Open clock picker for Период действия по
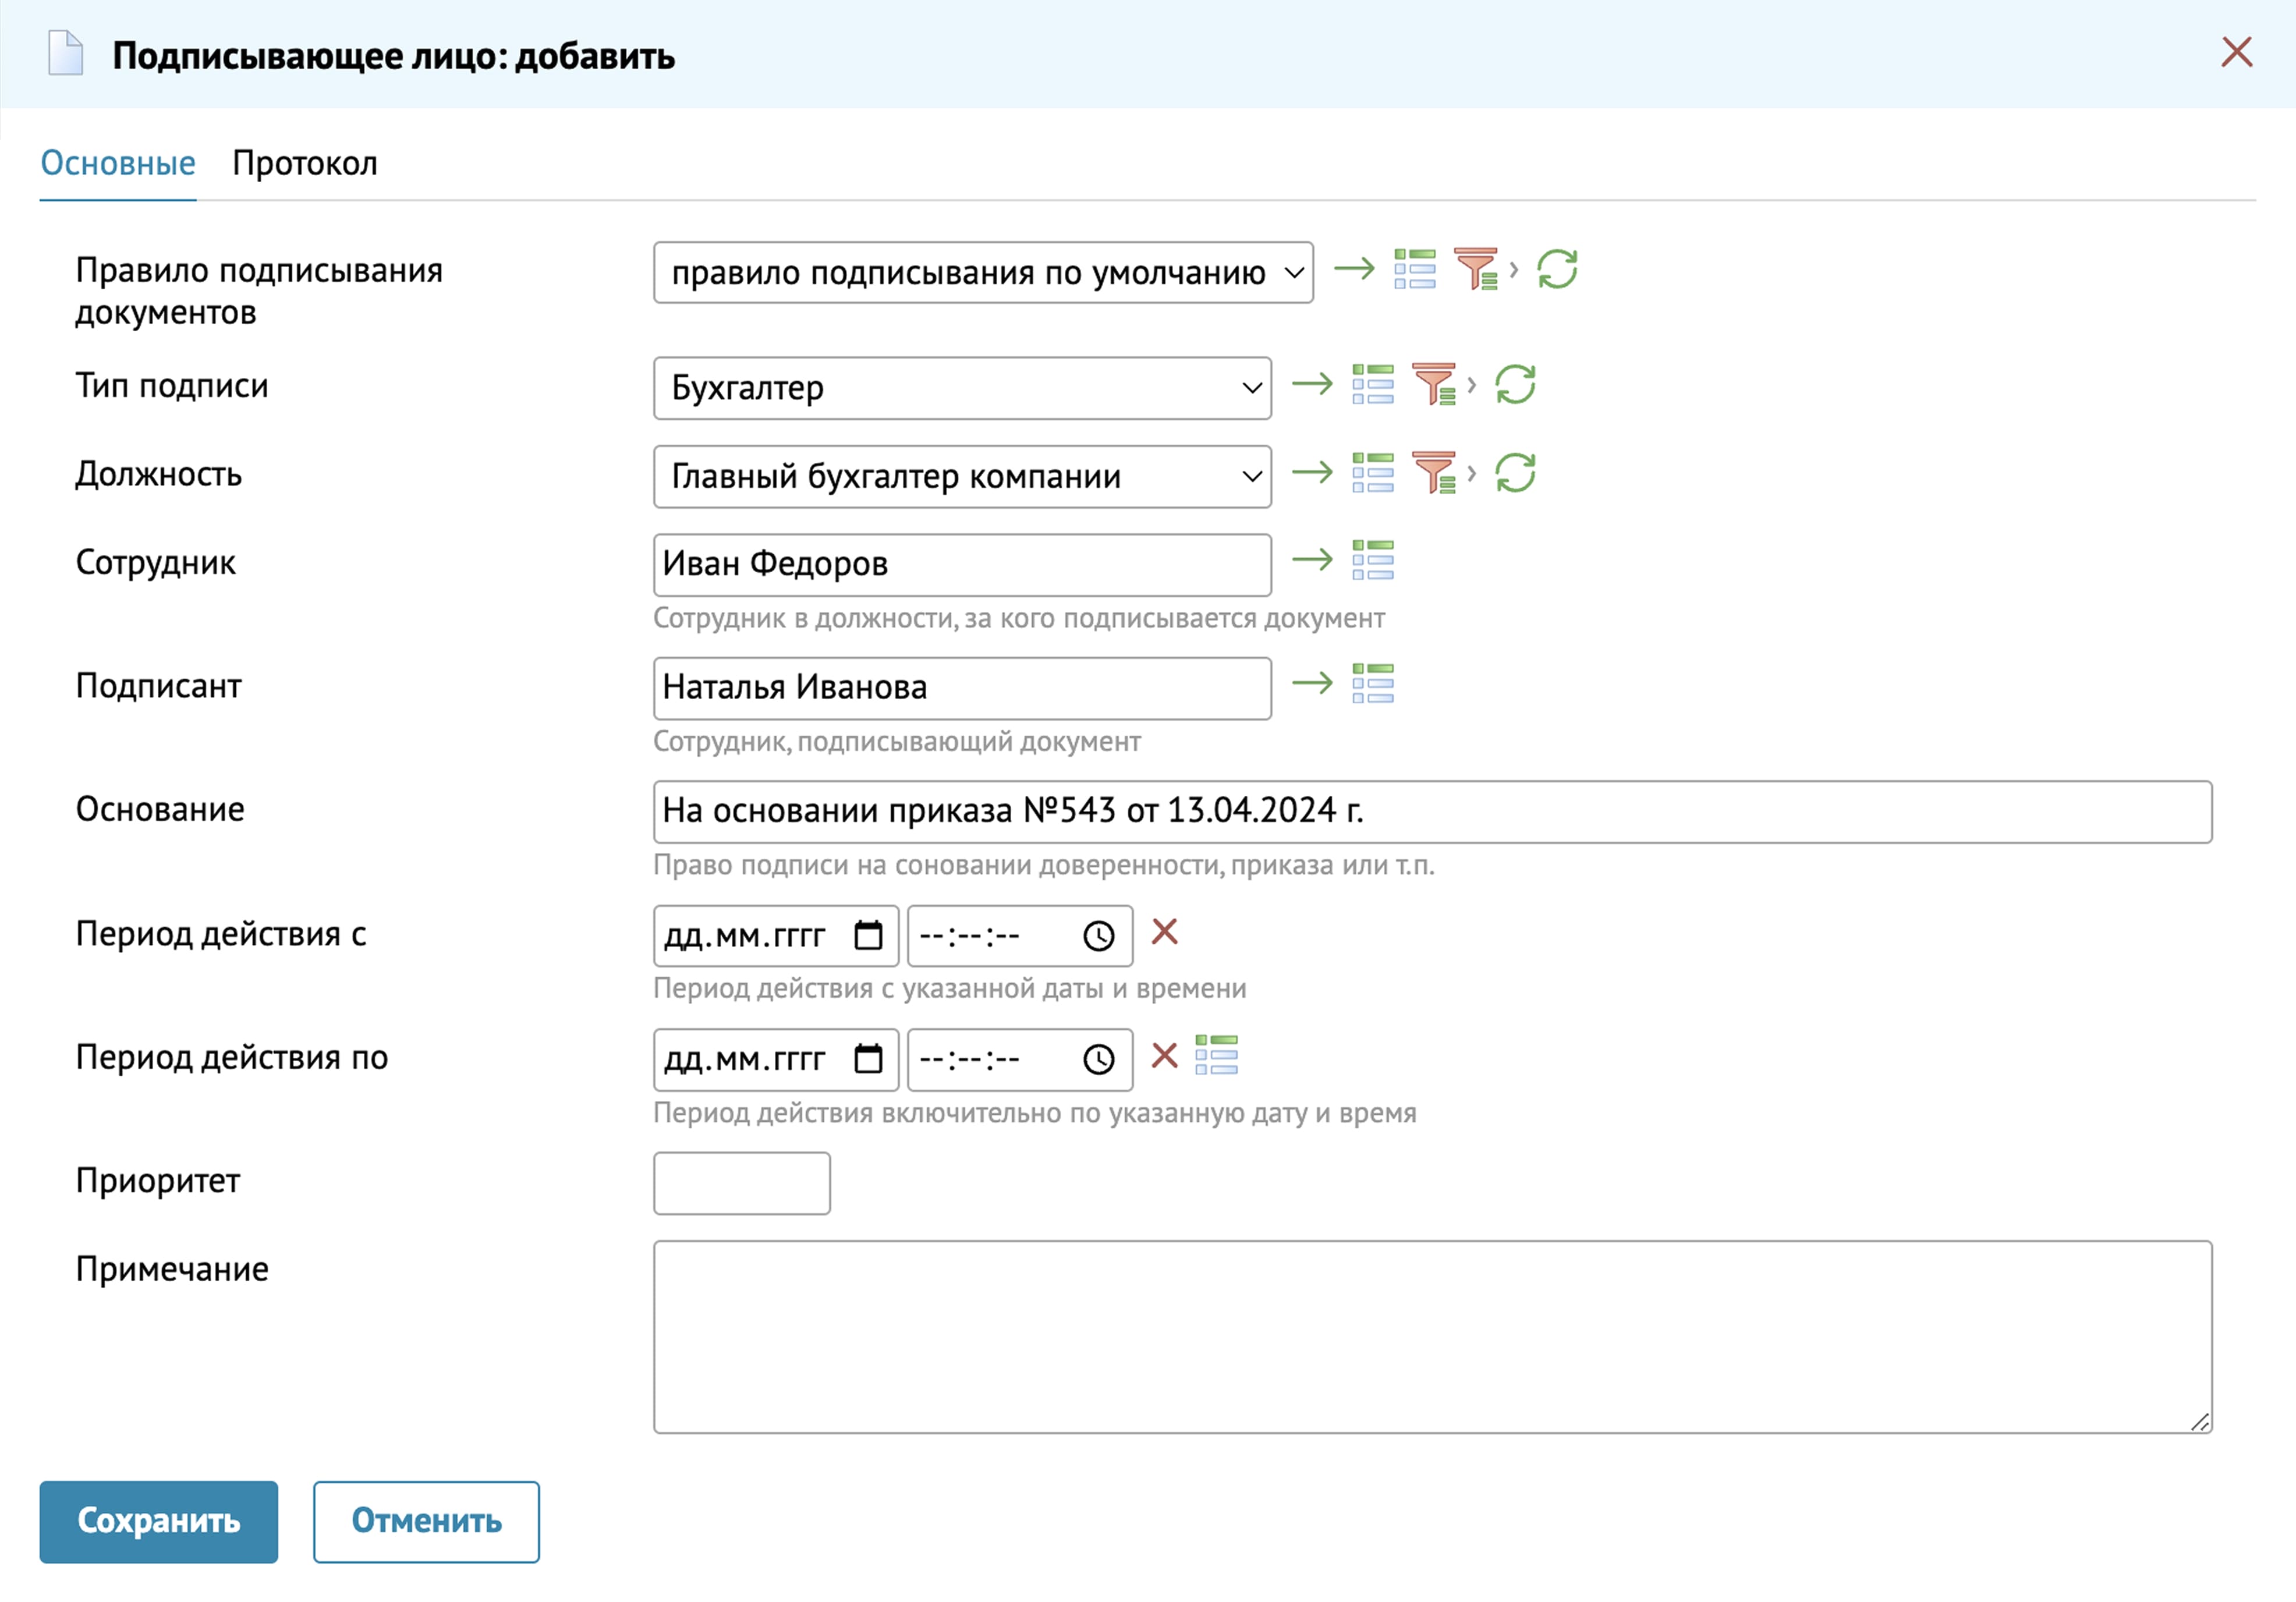 tap(1099, 1059)
